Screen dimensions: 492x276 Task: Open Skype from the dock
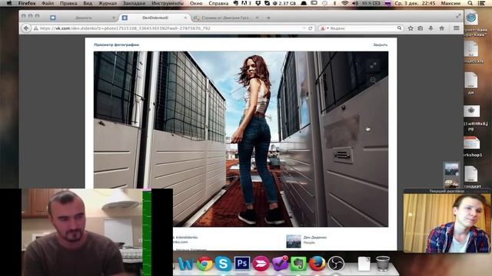[223, 264]
